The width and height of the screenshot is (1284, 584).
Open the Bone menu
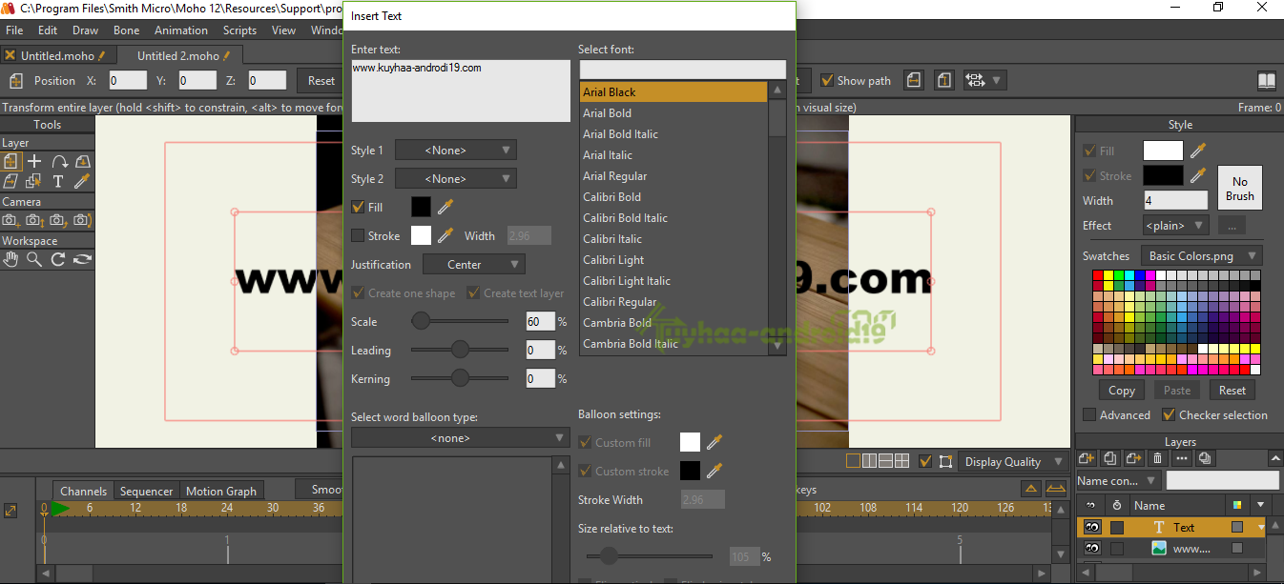pos(126,30)
